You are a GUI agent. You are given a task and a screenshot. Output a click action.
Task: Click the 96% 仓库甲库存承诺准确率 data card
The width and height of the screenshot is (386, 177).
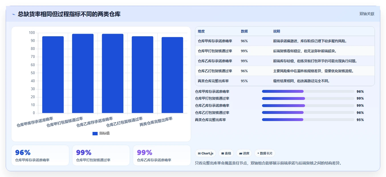click(x=40, y=155)
